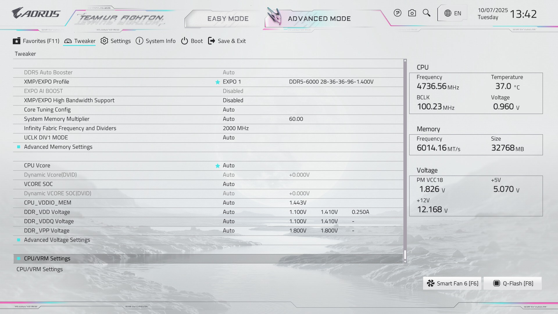Open Infinity Fabric Frequency 2000 MHz dropdown

(235, 128)
